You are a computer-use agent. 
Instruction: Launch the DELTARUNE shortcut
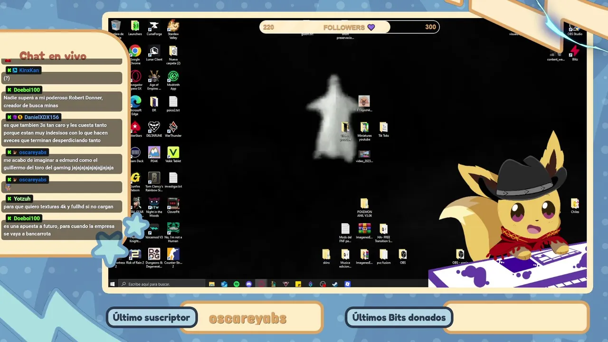tap(154, 129)
